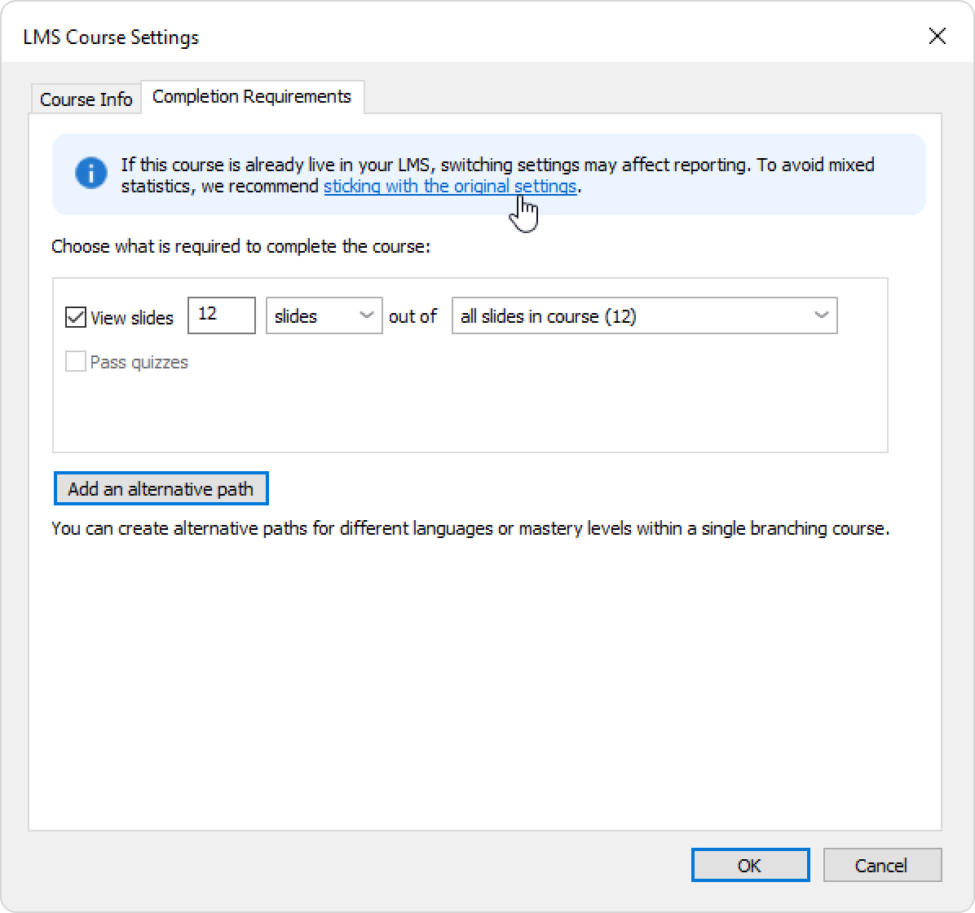Open the slides unit dropdown
975x913 pixels.
[x=324, y=315]
